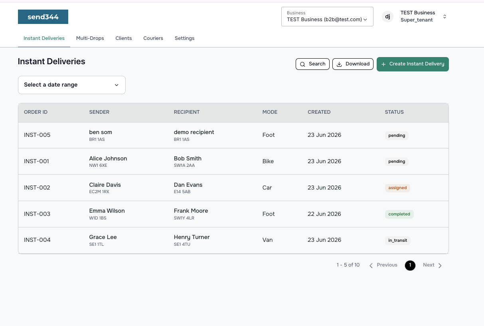
Task: Click sender ben som
Action: tap(101, 132)
